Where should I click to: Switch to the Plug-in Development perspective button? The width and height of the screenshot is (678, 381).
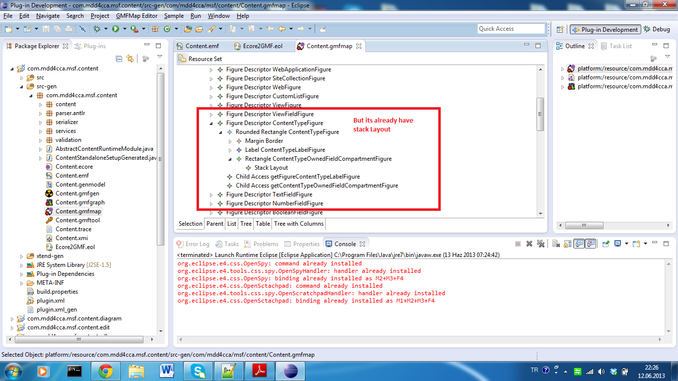606,29
